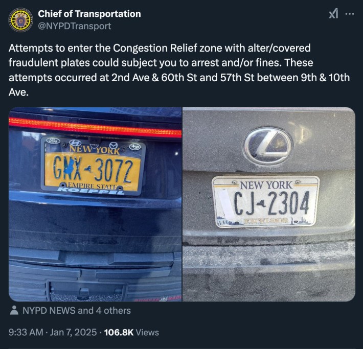Open the Chief of Transportation profile avatar

tap(21, 20)
